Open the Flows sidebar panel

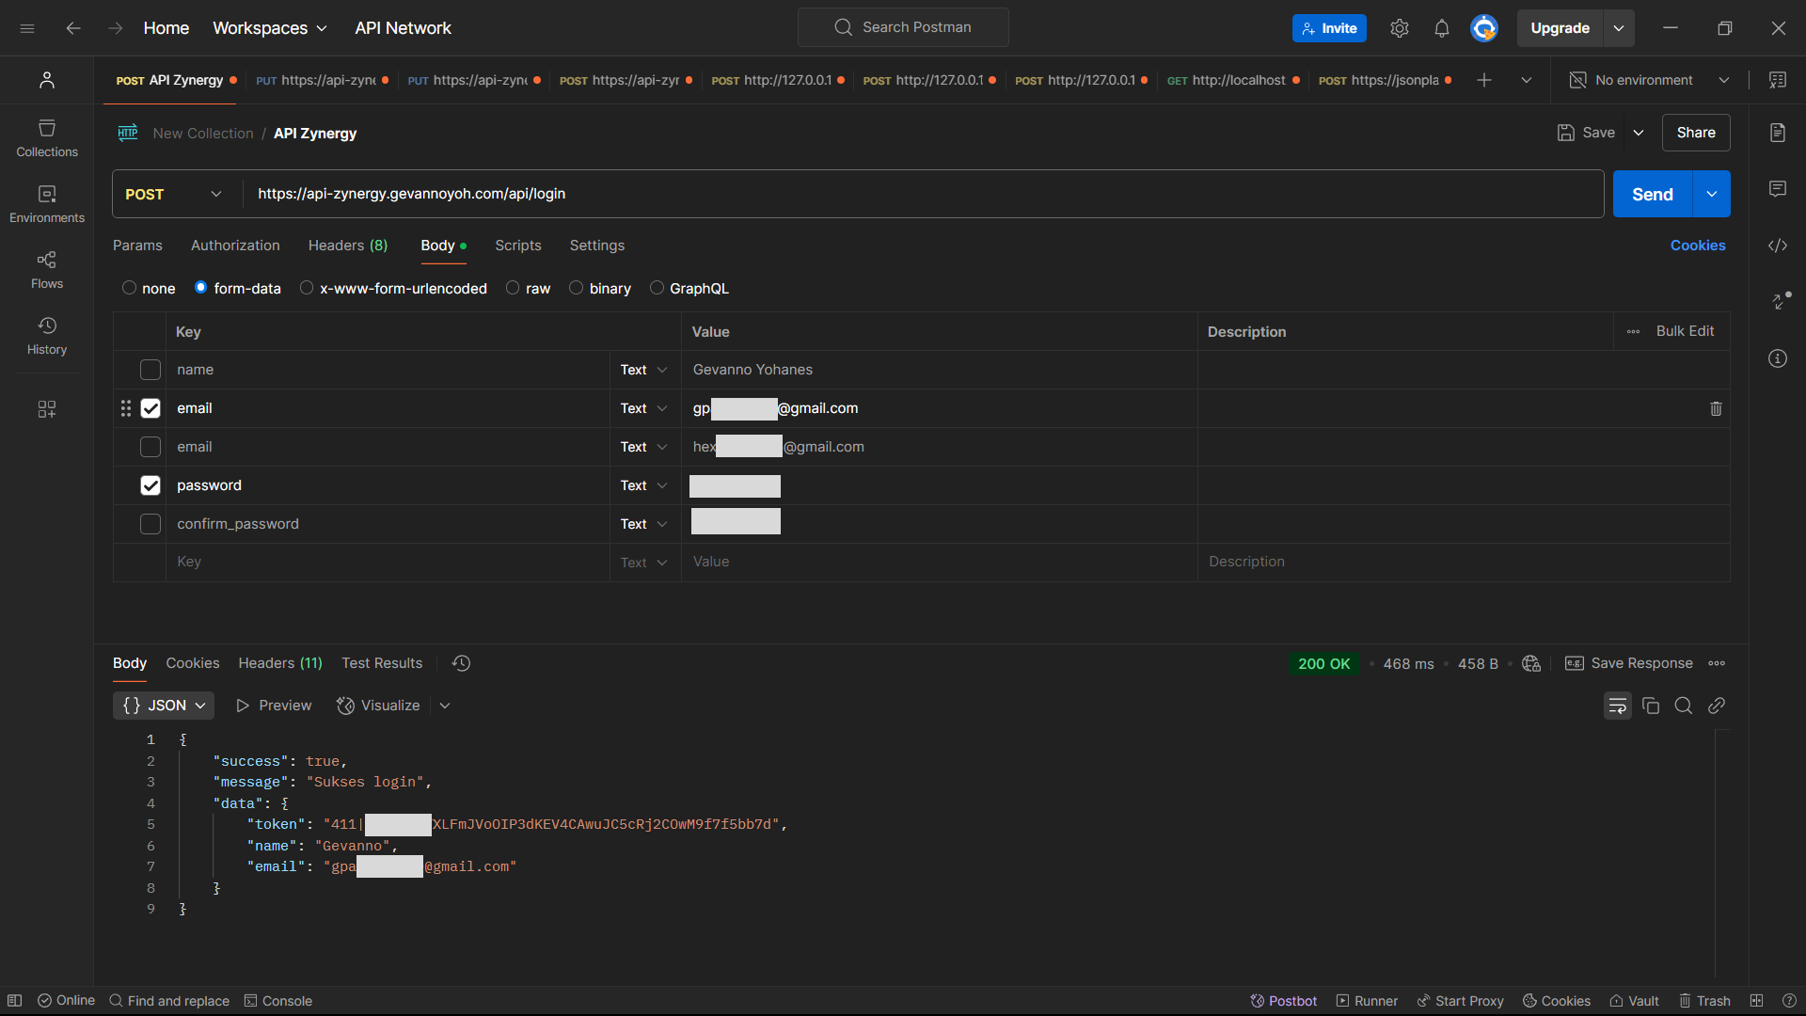pyautogui.click(x=47, y=269)
